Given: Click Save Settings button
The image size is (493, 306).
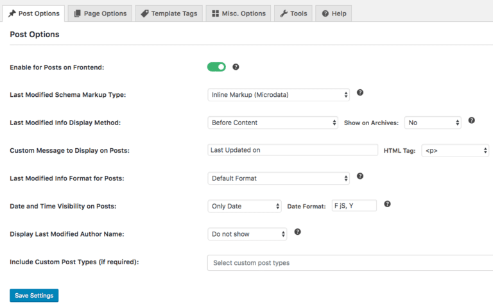Looking at the screenshot, I should tap(34, 296).
